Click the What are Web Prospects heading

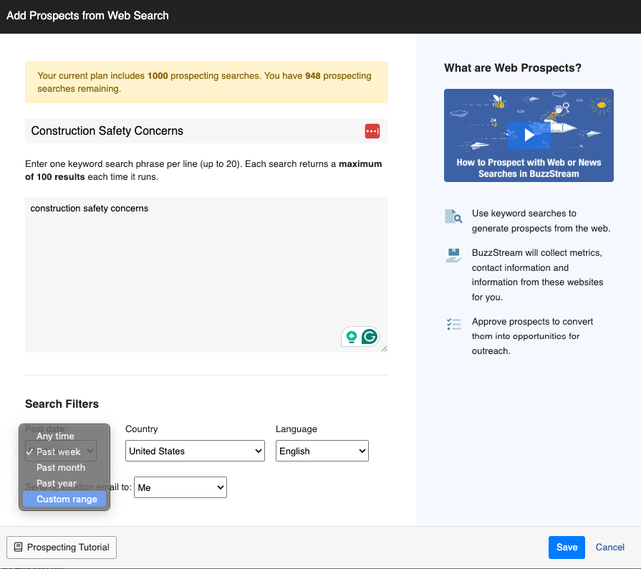[x=513, y=68]
